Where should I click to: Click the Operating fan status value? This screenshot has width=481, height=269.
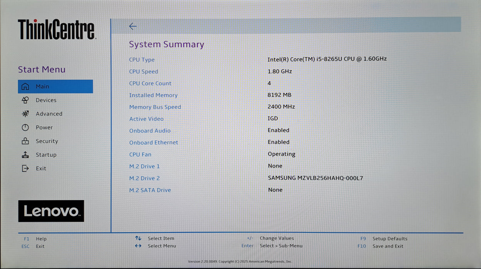click(x=282, y=154)
